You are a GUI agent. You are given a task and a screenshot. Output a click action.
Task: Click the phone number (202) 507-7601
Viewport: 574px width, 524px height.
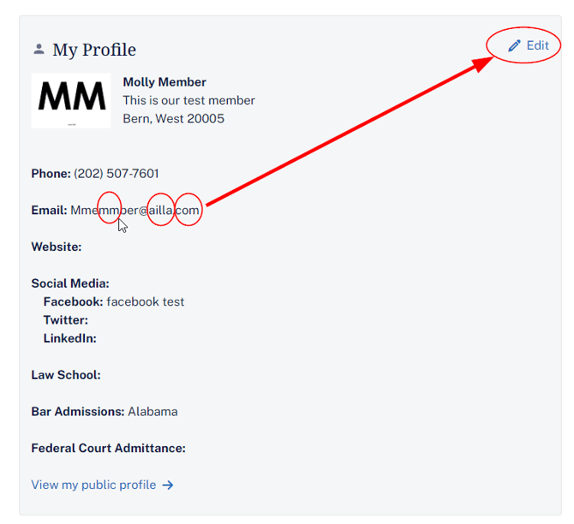[117, 174]
